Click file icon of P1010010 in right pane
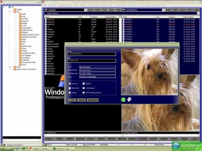Image resolution: width=202 pixels, height=151 pixels. (124, 20)
